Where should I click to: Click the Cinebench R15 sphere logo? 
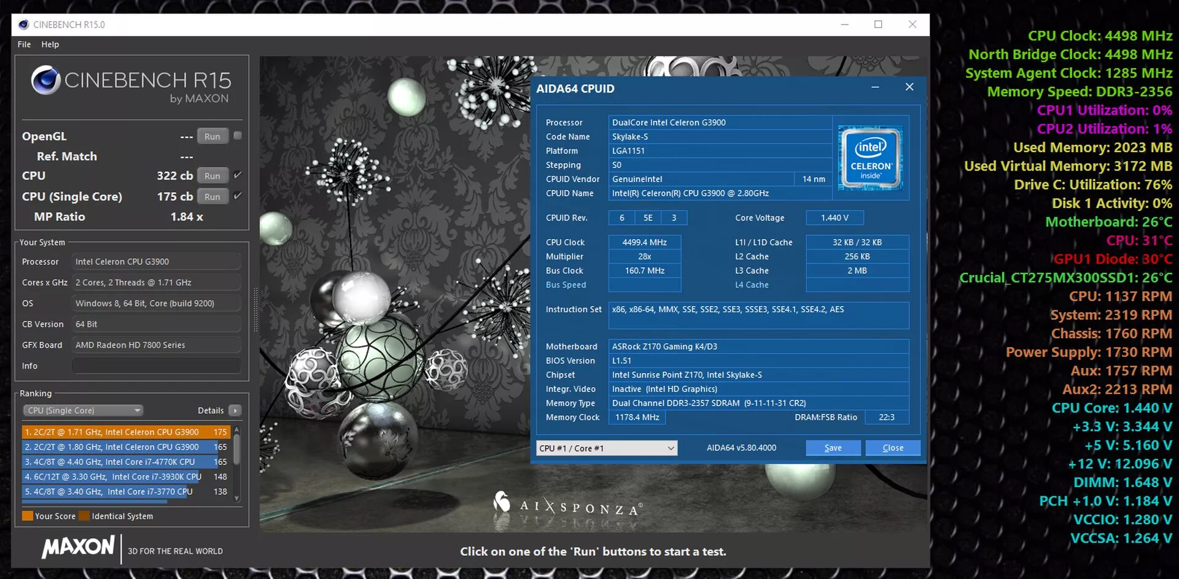45,80
